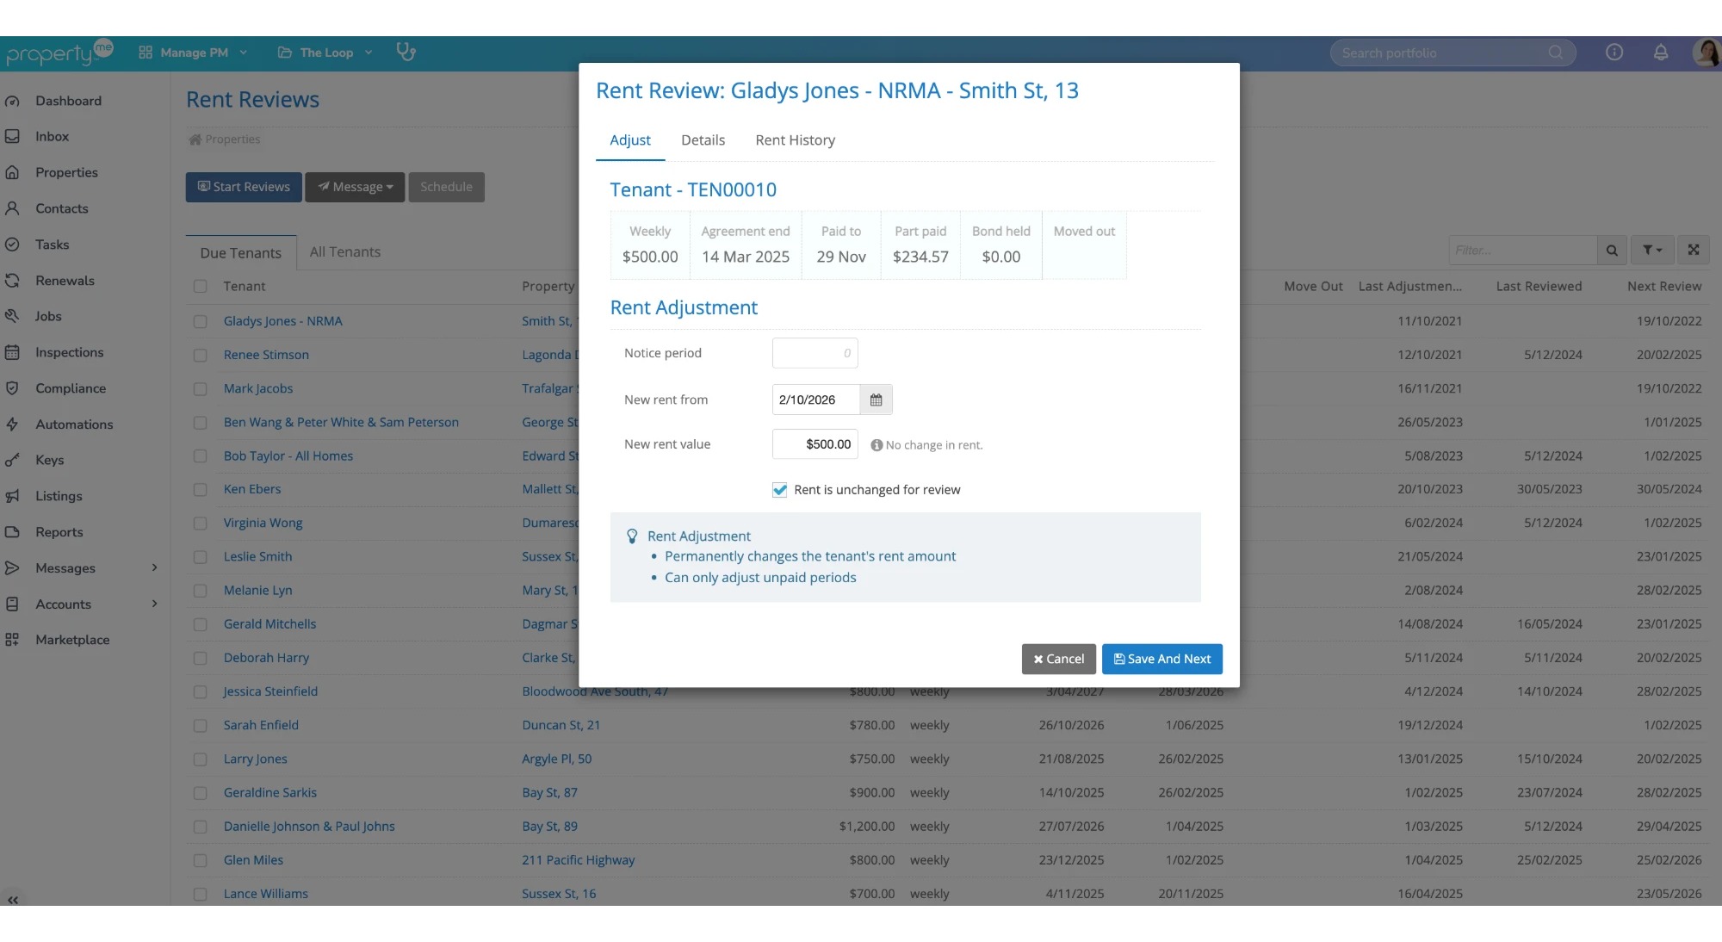This screenshot has width=1722, height=942.
Task: Switch to the All Tenants tab
Action: pyautogui.click(x=344, y=252)
